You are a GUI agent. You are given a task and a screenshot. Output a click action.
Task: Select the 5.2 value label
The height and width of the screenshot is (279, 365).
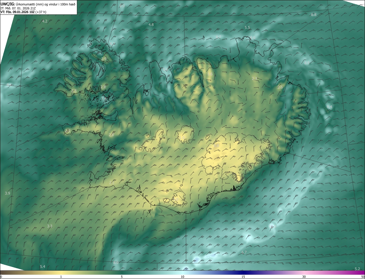(357, 269)
